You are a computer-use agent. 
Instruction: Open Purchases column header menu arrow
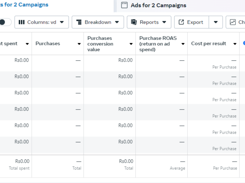tap(79, 44)
